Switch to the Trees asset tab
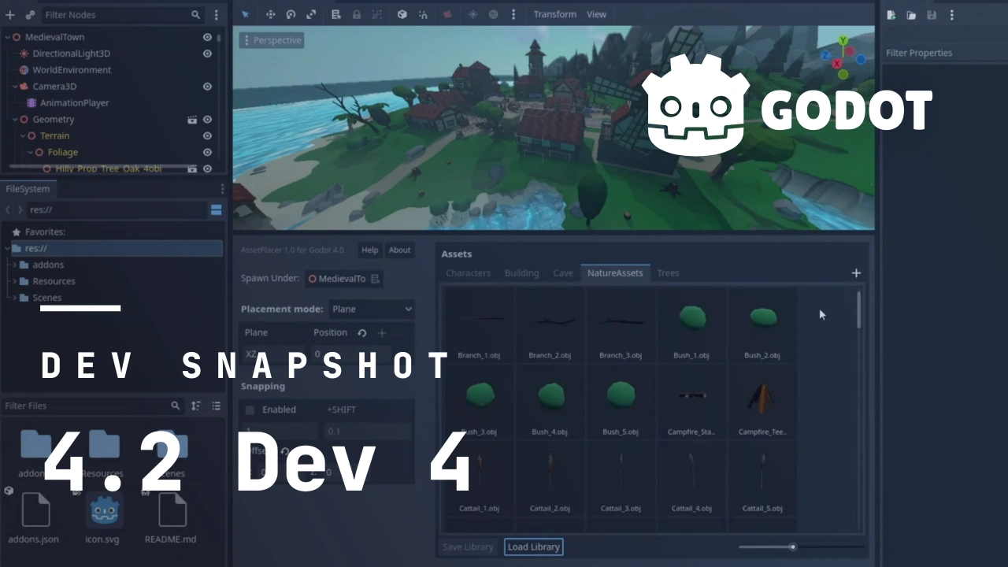This screenshot has height=567, width=1008. pyautogui.click(x=668, y=273)
